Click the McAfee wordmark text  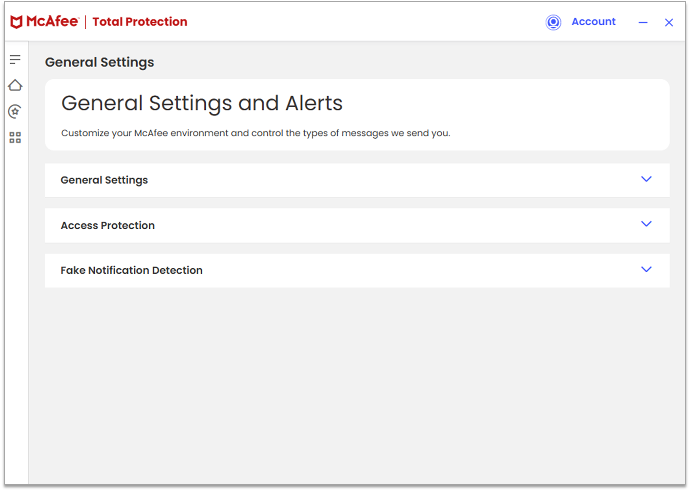coord(53,21)
